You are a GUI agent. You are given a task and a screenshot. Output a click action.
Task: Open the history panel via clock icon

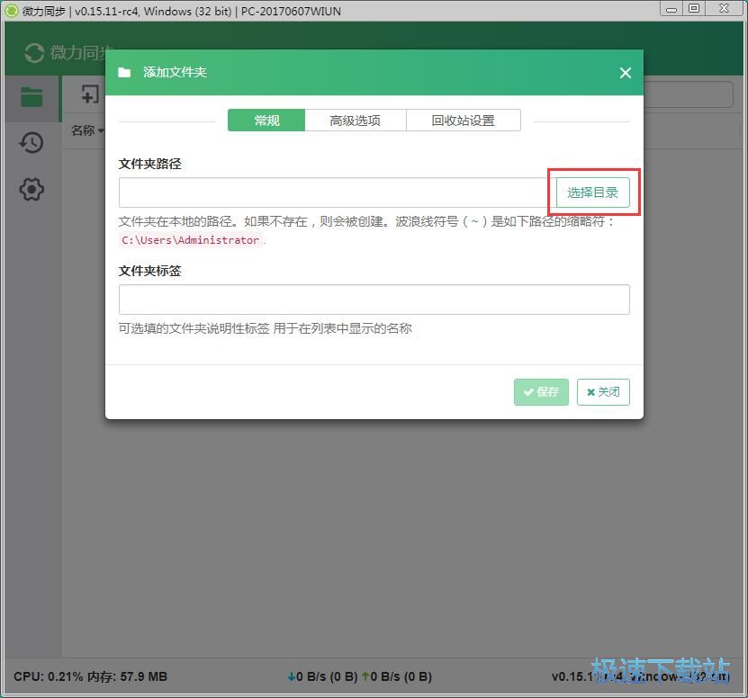coord(31,142)
